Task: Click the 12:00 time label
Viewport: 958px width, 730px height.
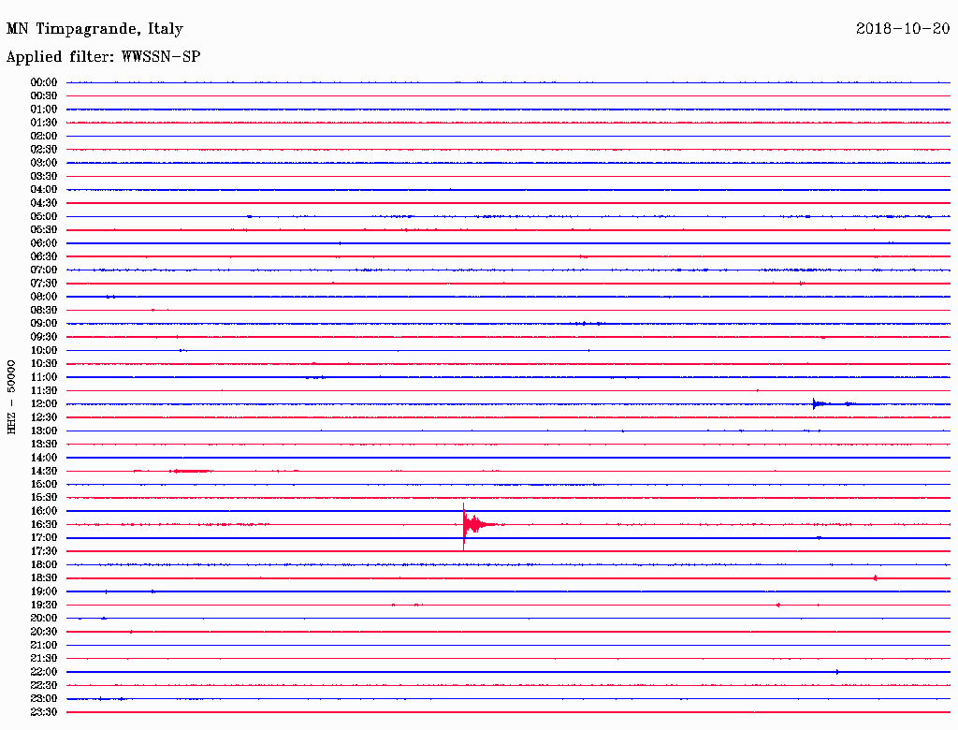Action: tap(44, 404)
